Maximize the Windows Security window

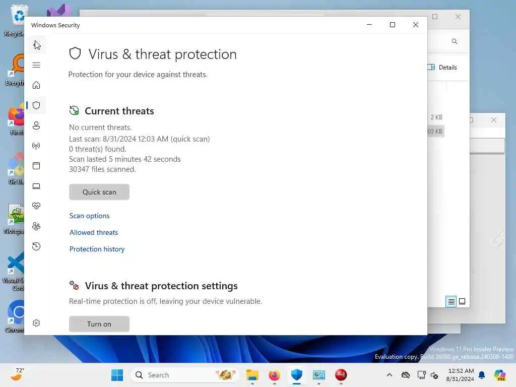click(392, 25)
